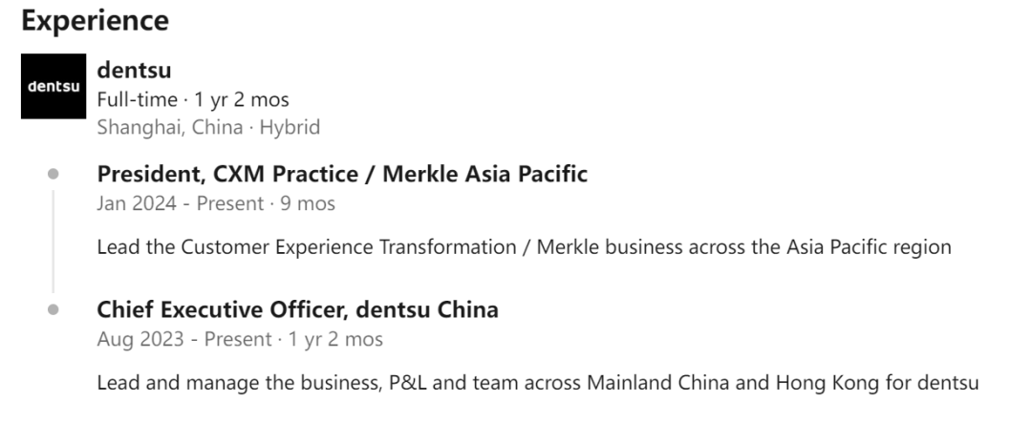Image resolution: width=1032 pixels, height=423 pixels.
Task: Click the Jan 2024 - Present date range
Action: (x=181, y=203)
